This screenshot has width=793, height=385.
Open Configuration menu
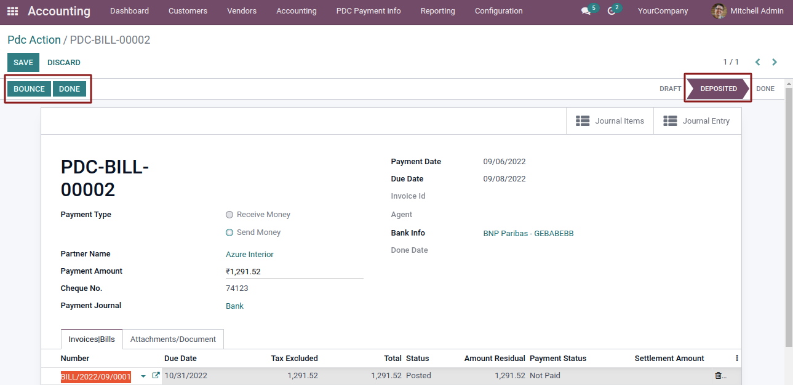pyautogui.click(x=499, y=11)
